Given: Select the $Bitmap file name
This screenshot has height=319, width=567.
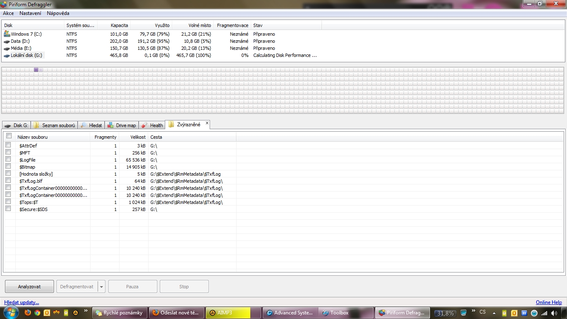Looking at the screenshot, I should click(27, 167).
